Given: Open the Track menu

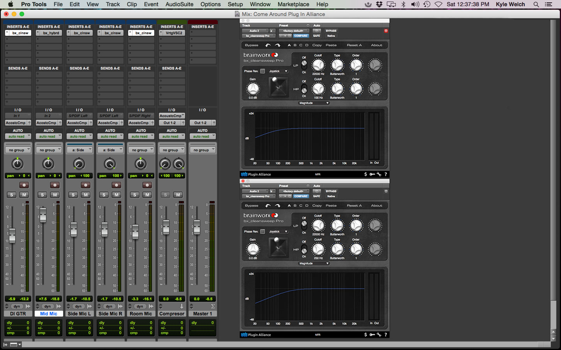Looking at the screenshot, I should pos(113,4).
